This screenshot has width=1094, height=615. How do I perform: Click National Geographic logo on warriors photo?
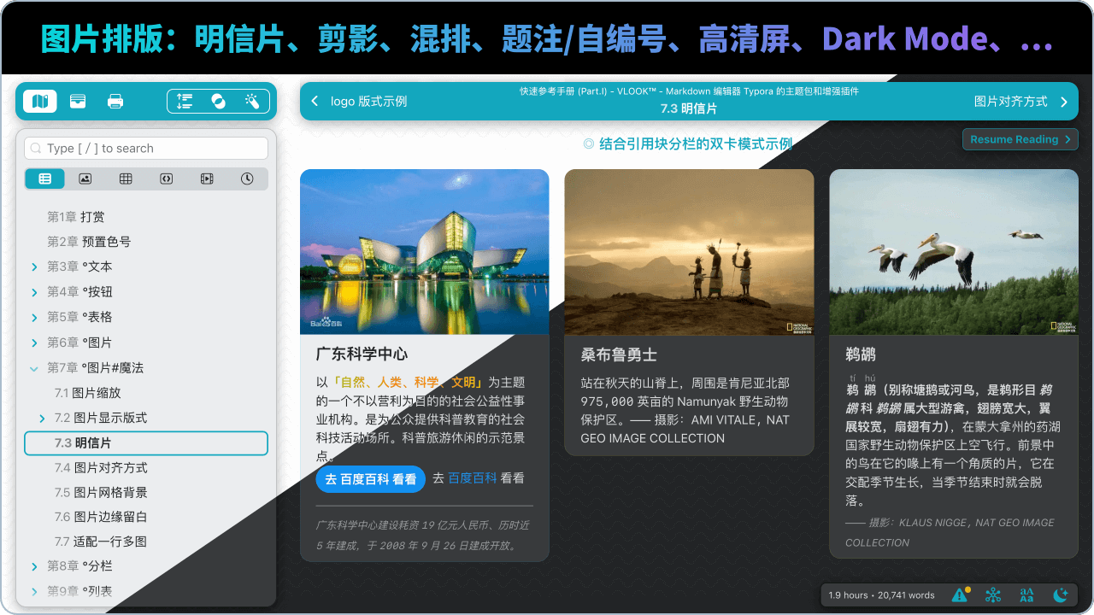[x=798, y=326]
